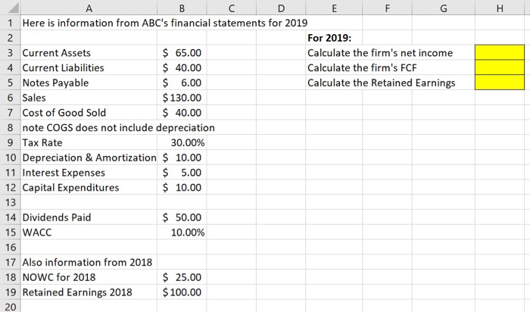Viewport: 530px width, 312px height.
Task: Click the Interest Expenses $5.00 cell
Action: [x=182, y=173]
